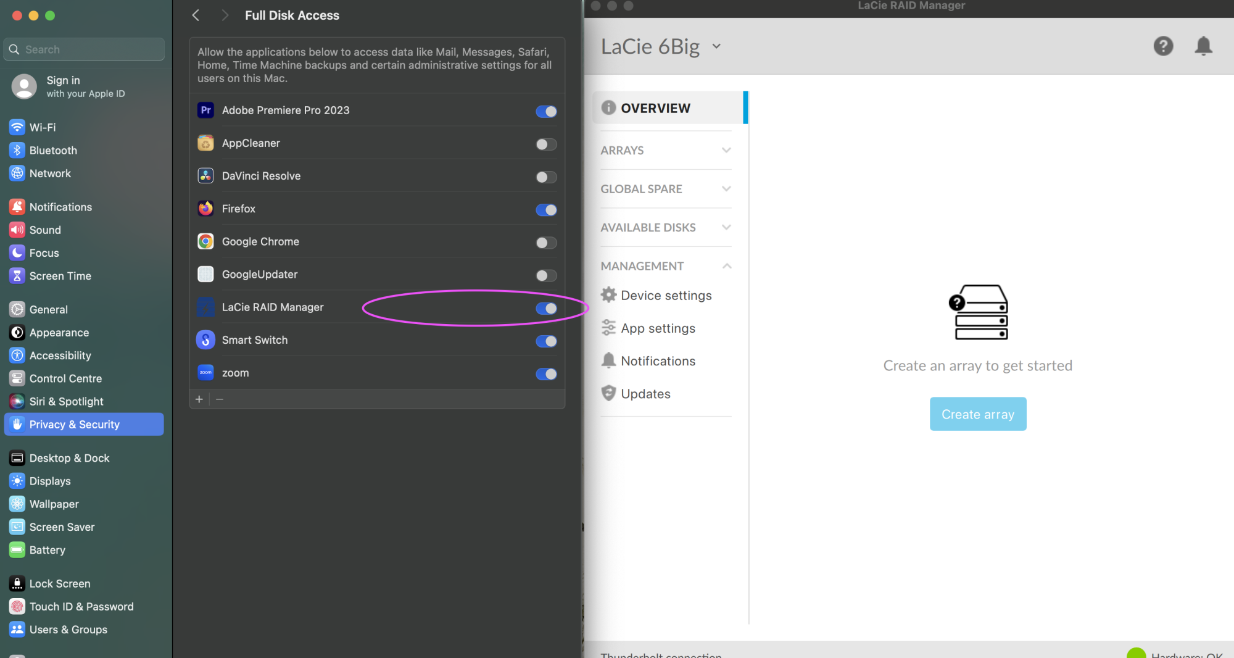Click the DaVinci Resolve app icon
The height and width of the screenshot is (658, 1234).
pyautogui.click(x=205, y=175)
